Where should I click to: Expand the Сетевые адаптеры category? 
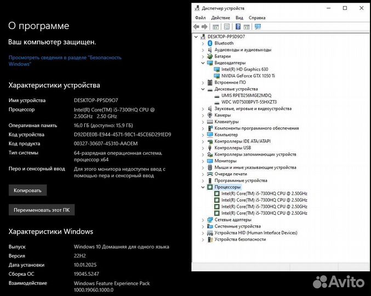tap(203, 220)
